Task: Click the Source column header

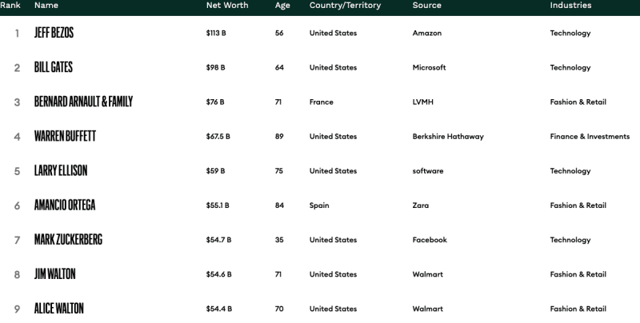Action: pos(427,6)
